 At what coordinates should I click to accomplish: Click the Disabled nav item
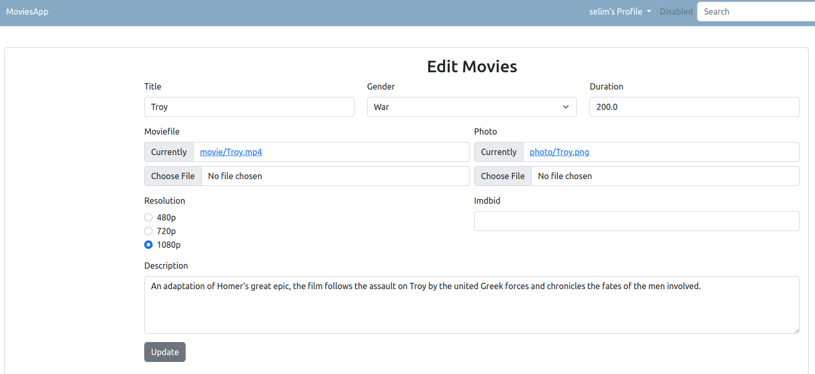(676, 12)
